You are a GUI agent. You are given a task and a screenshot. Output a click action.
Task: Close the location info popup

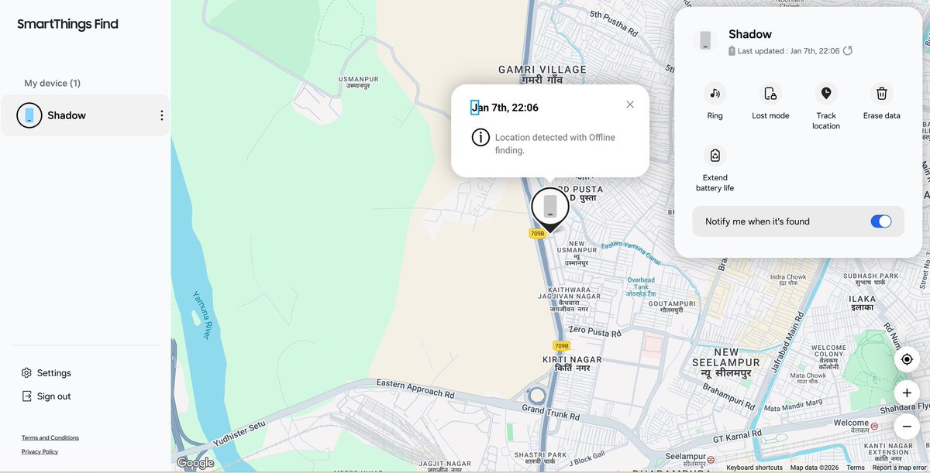[630, 105]
